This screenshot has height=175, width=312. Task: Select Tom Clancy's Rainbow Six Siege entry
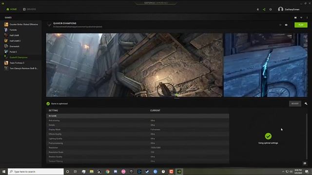pos(21,68)
